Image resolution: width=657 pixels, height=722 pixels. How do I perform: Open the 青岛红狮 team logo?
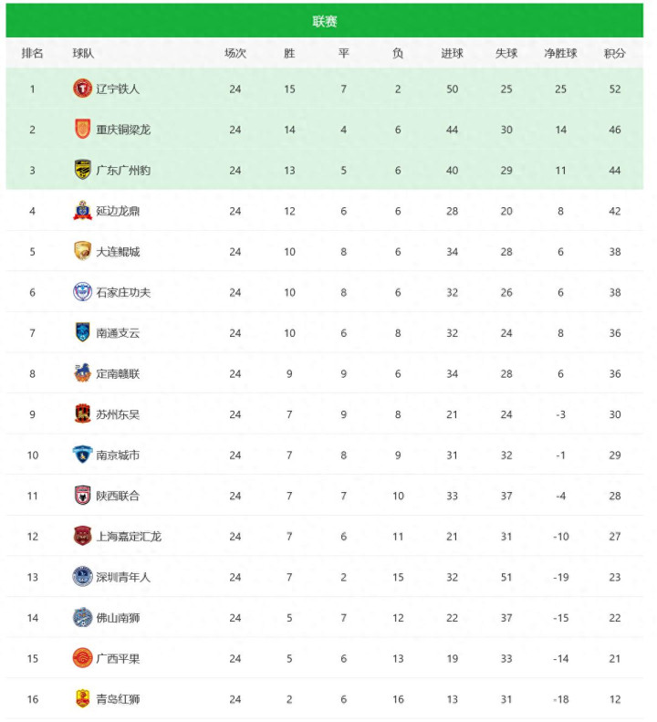(83, 699)
